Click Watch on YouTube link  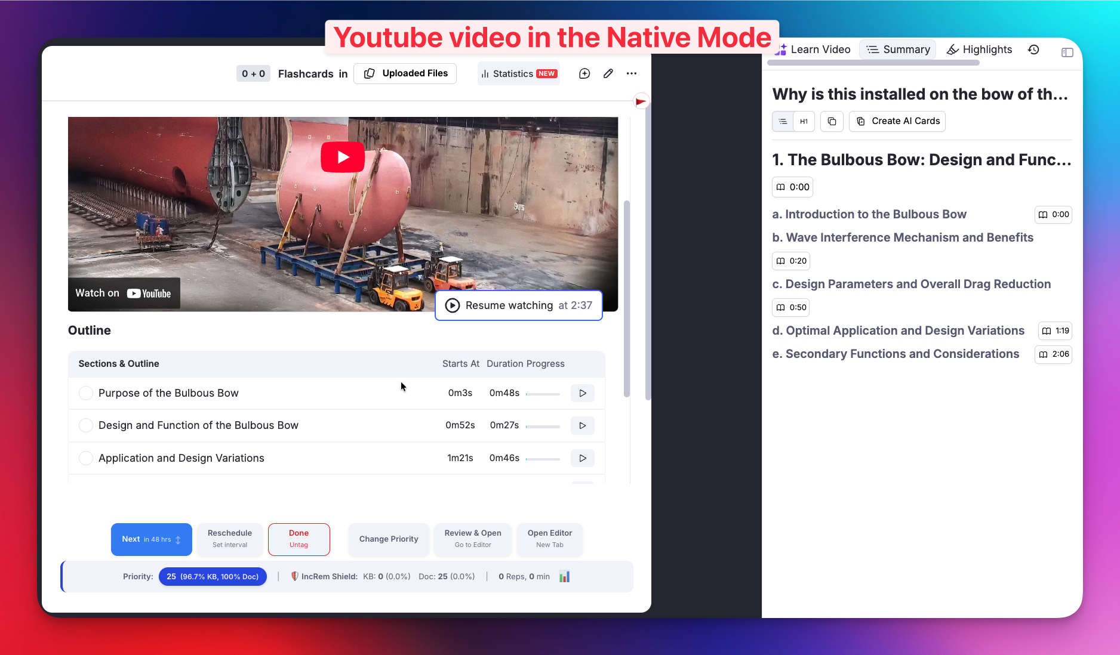pos(124,293)
